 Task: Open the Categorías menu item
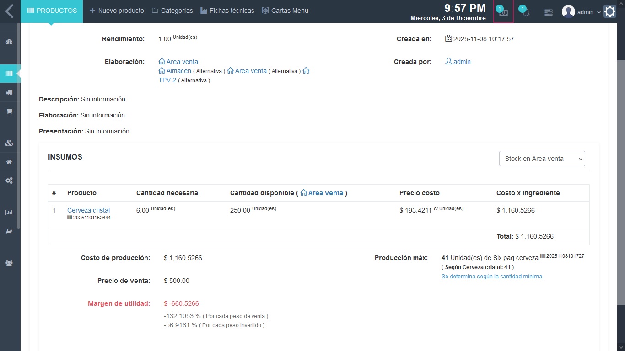click(172, 11)
